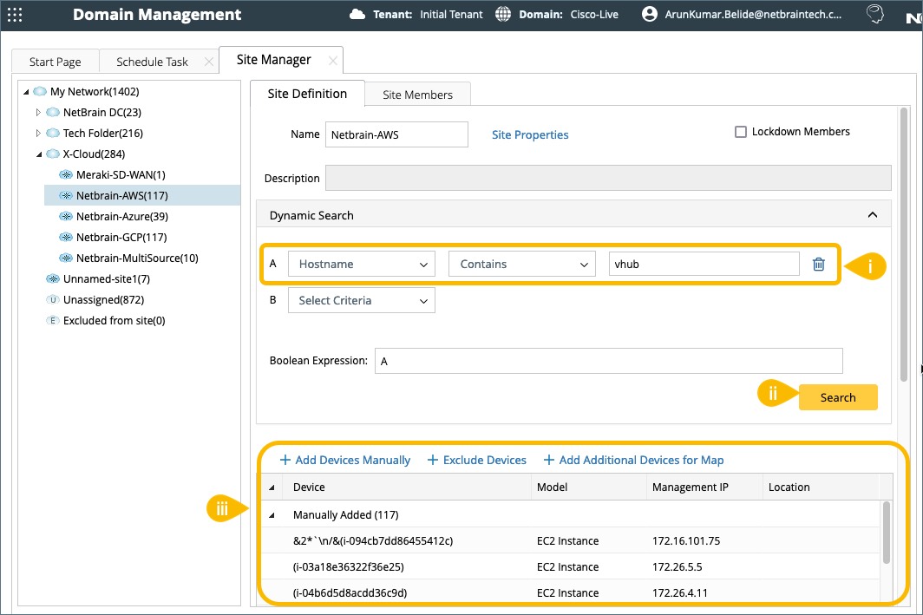Open the Select Criteria dropdown
The height and width of the screenshot is (615, 923).
pyautogui.click(x=361, y=301)
